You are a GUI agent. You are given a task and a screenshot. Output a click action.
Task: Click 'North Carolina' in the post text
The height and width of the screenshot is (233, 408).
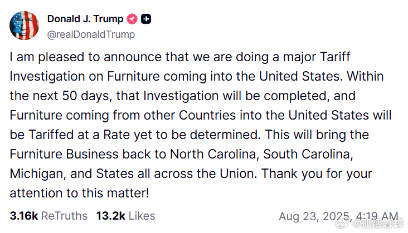[215, 154]
